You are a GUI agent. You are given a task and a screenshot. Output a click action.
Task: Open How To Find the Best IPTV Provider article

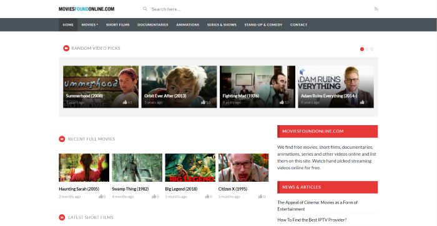point(312,220)
